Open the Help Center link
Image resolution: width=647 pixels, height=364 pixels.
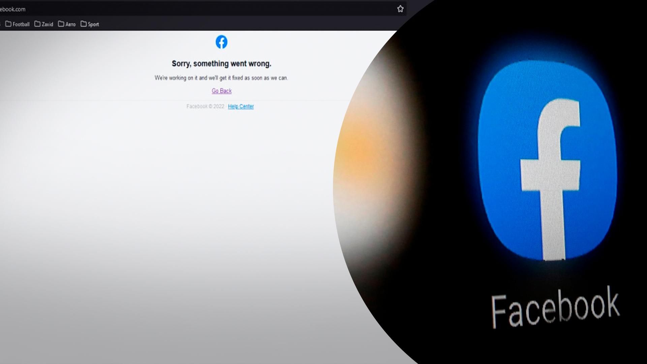pos(240,106)
